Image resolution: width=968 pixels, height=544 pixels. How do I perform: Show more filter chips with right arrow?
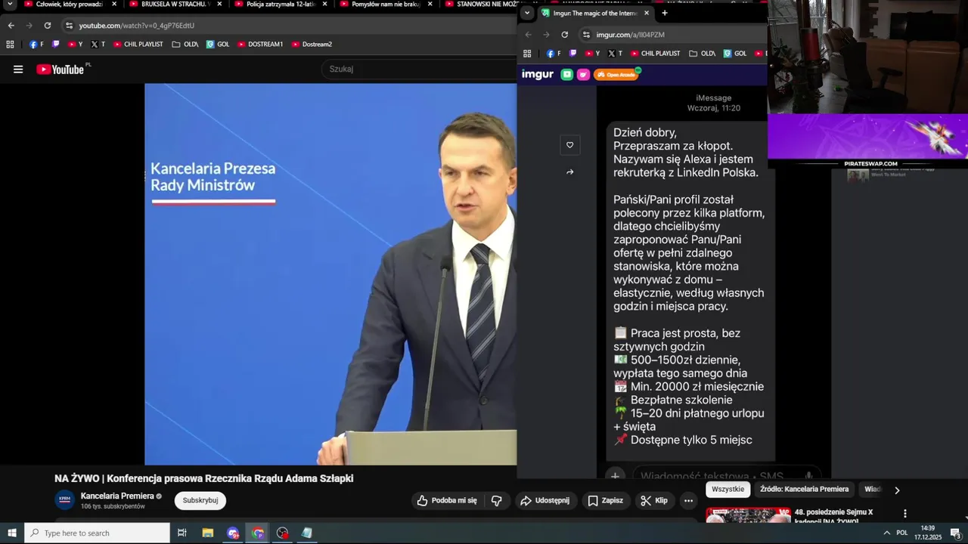point(897,490)
